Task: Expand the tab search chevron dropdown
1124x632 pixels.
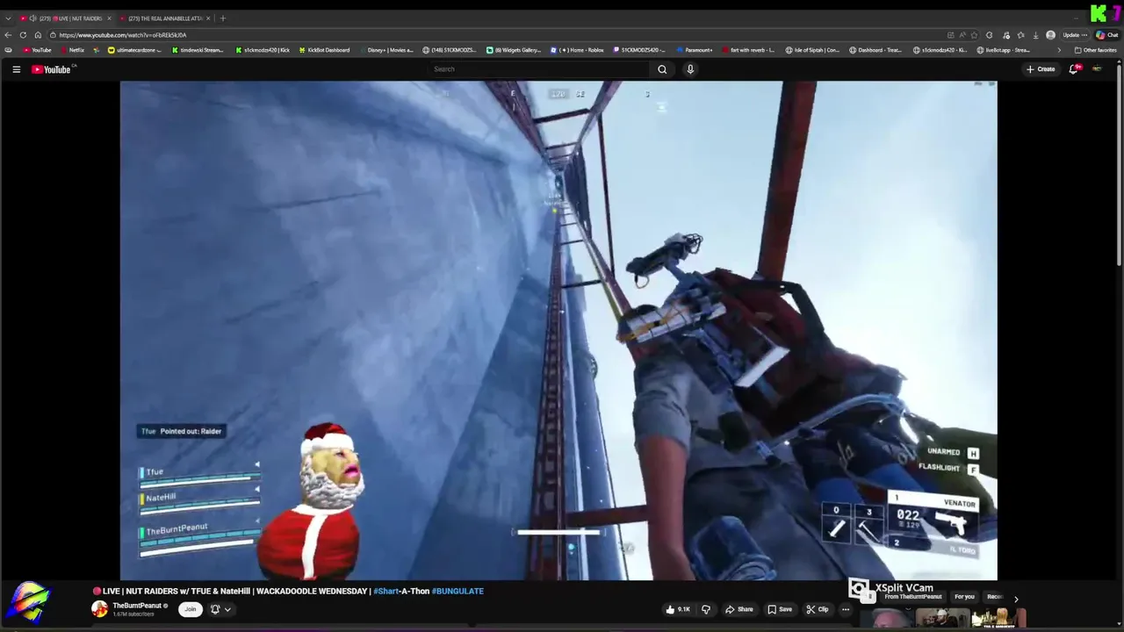Action: [x=8, y=18]
